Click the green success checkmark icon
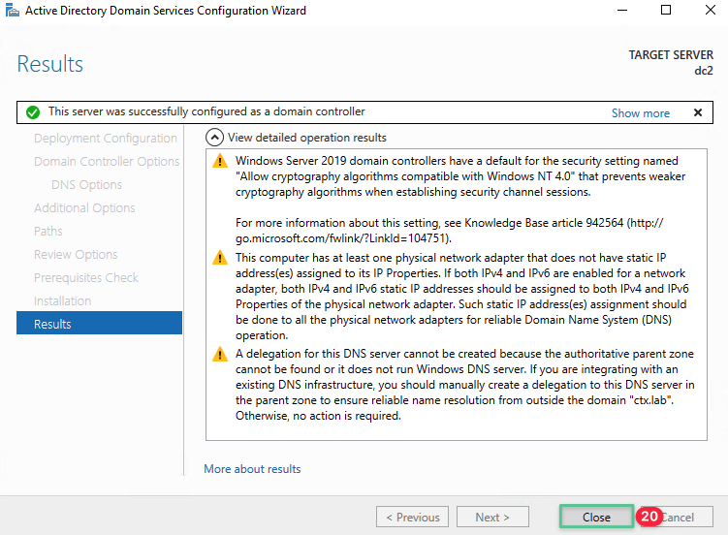728x535 pixels. (x=33, y=112)
